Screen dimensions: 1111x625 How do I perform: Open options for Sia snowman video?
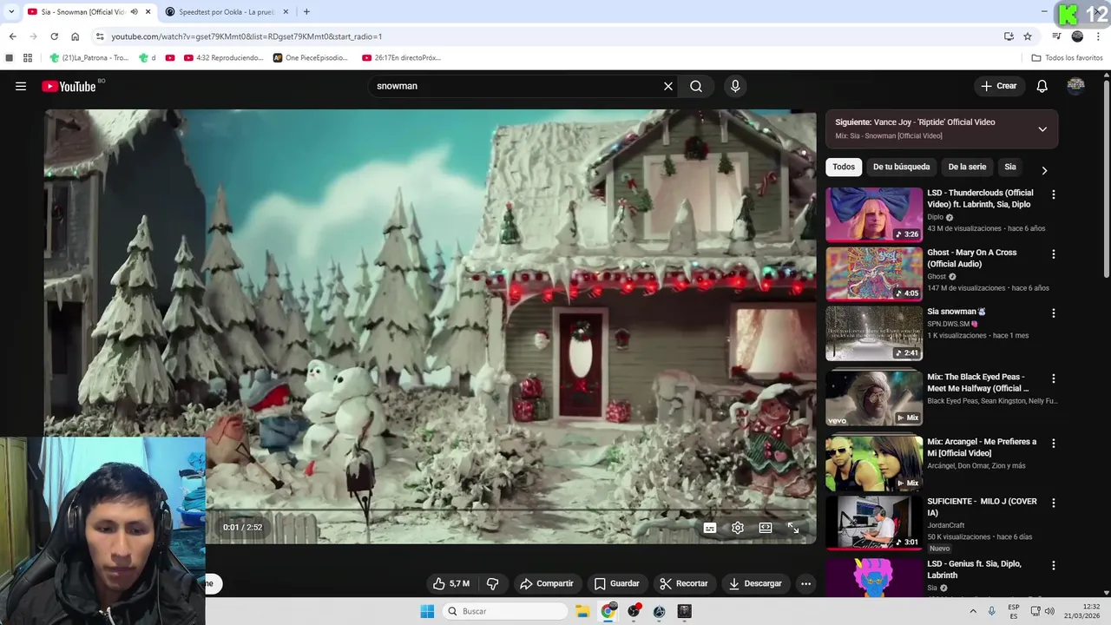tap(1054, 313)
